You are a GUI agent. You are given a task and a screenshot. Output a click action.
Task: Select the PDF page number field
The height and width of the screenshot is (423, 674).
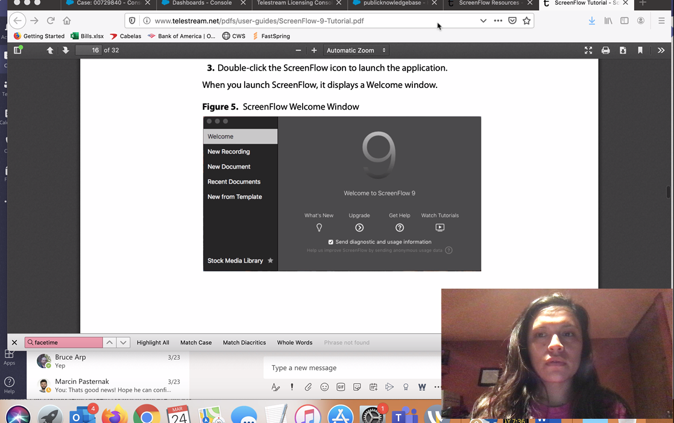pos(89,50)
